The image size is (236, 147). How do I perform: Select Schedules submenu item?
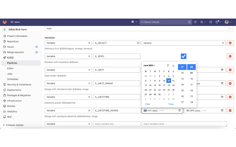pyautogui.click(x=13, y=79)
